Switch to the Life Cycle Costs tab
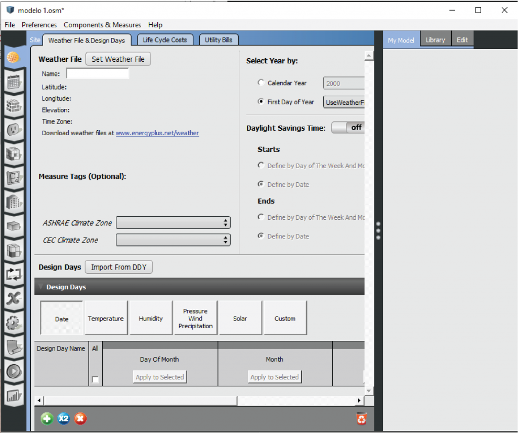Viewport: 518px width, 433px height. 164,40
